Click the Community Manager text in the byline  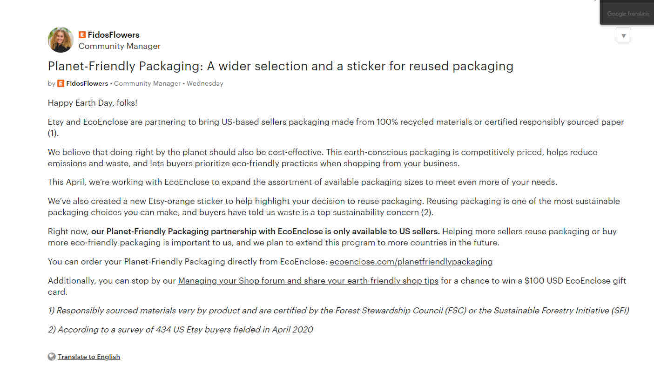147,83
